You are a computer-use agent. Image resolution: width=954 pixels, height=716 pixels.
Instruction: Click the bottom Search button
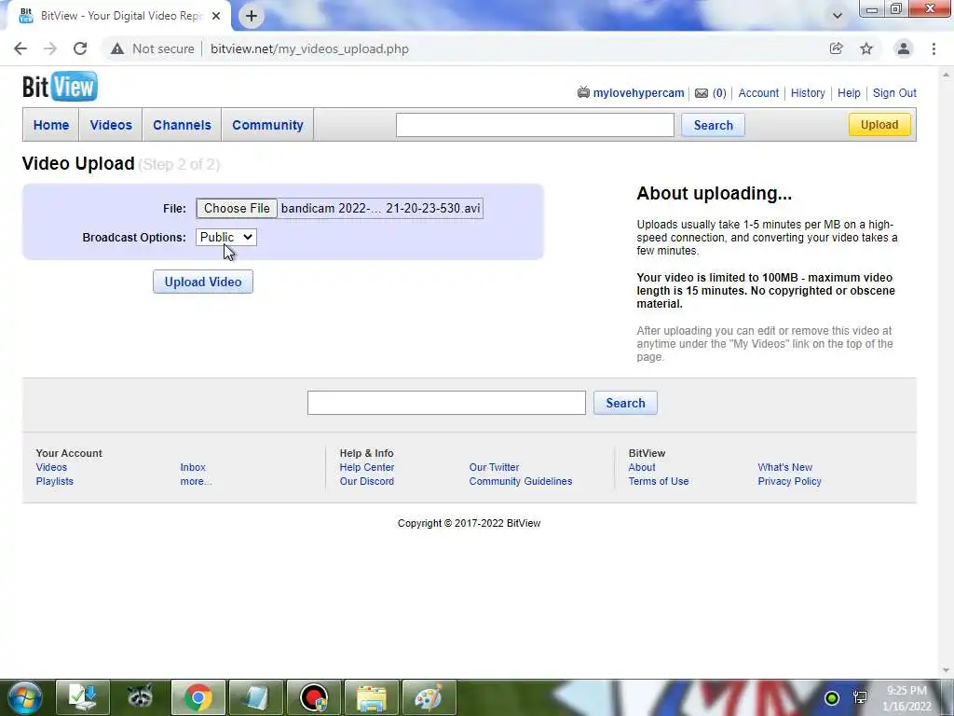click(x=625, y=403)
